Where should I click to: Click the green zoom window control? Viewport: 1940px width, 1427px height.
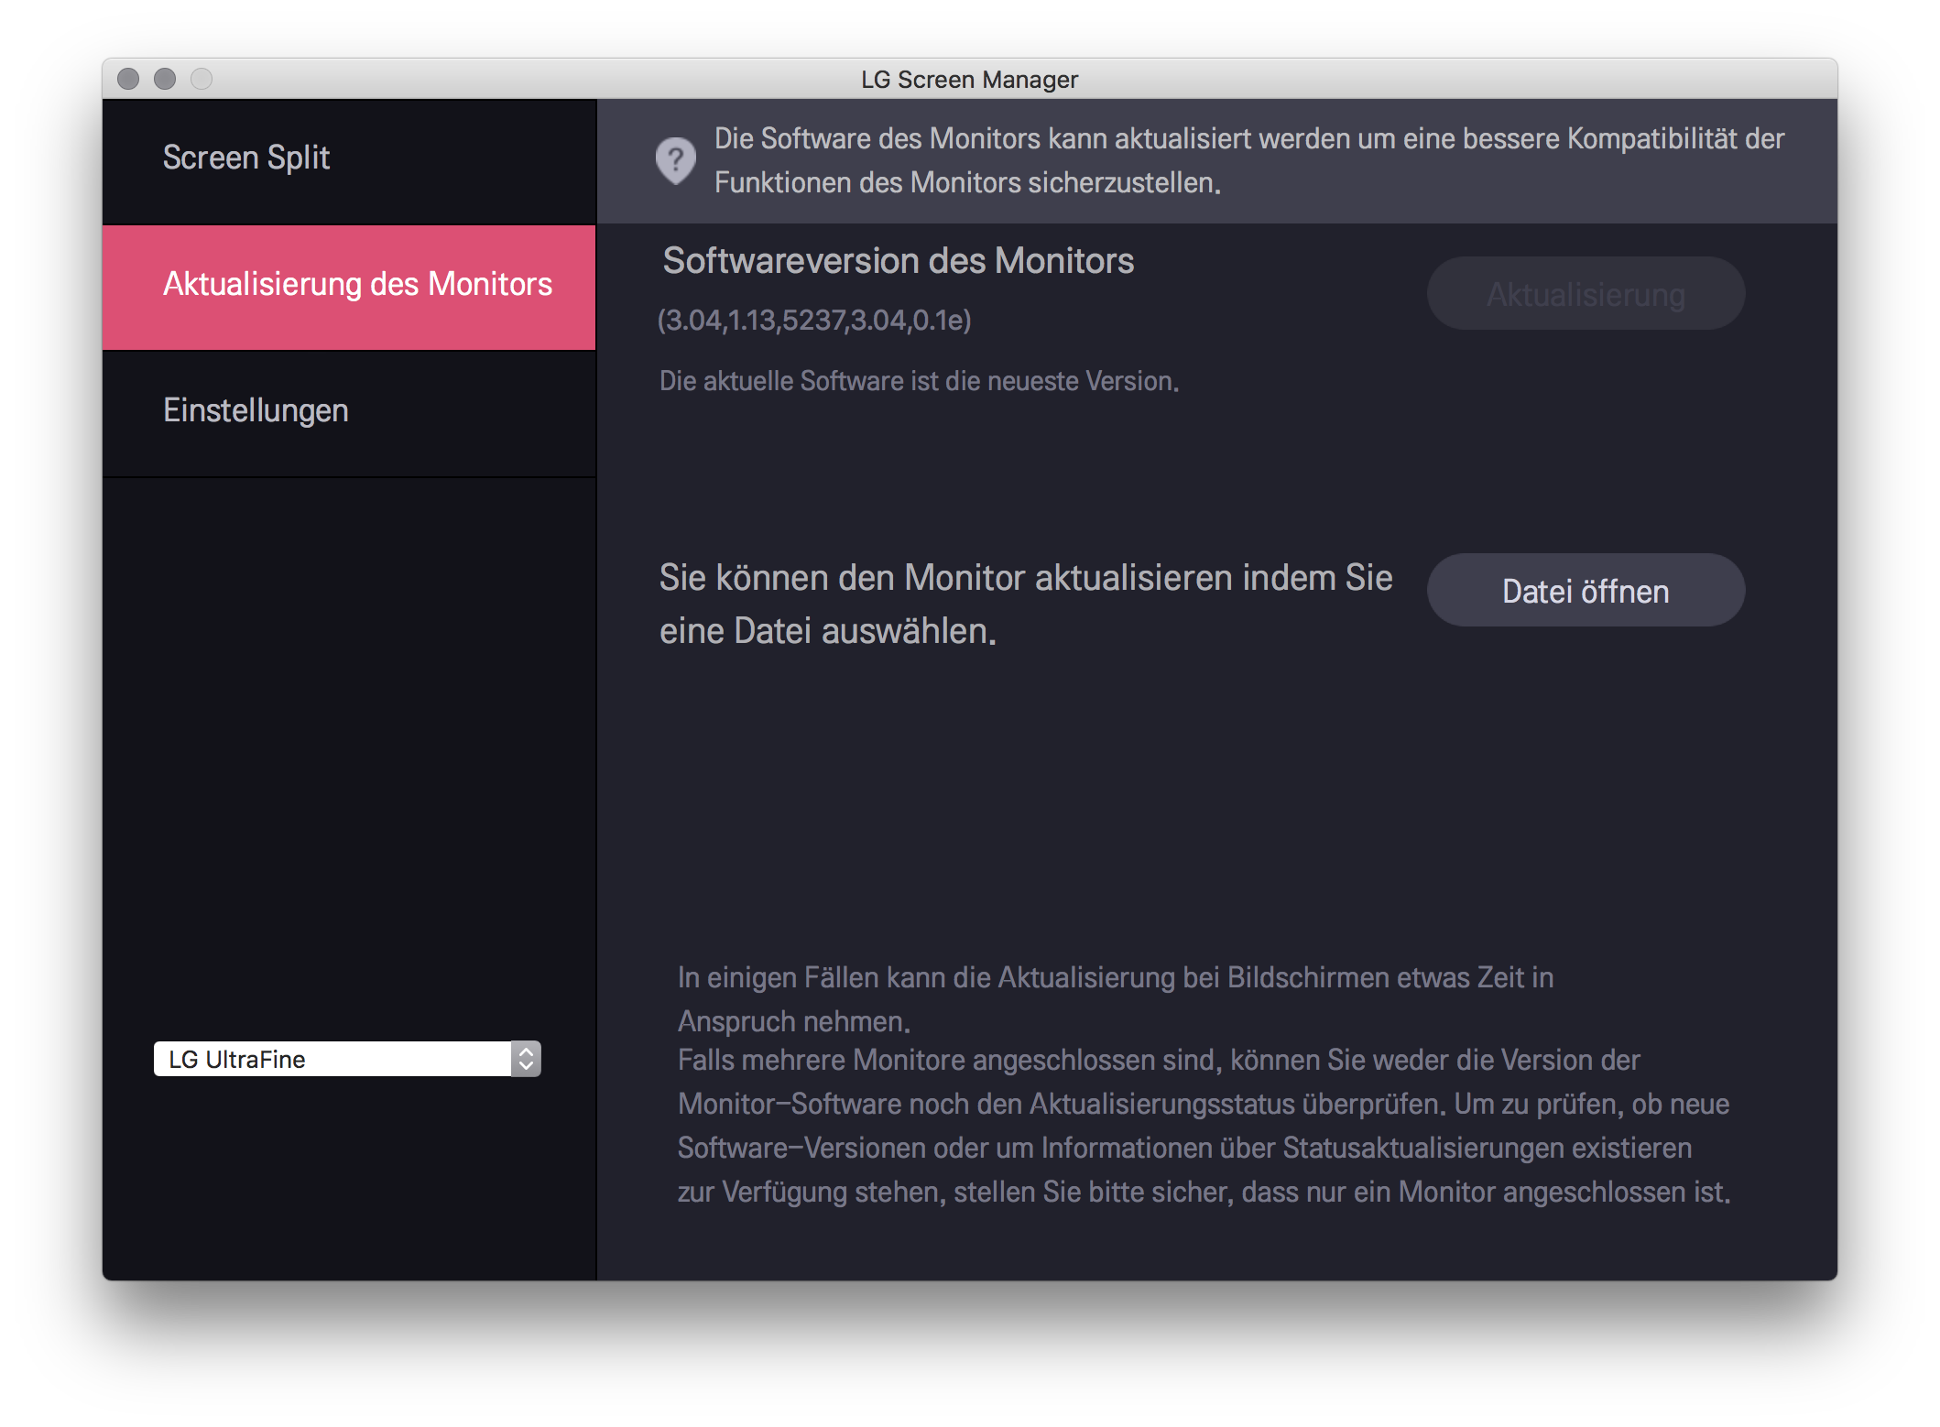click(x=202, y=80)
